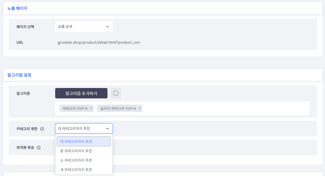
Task: Click the 카테고리 제한 label
Action: [27, 129]
